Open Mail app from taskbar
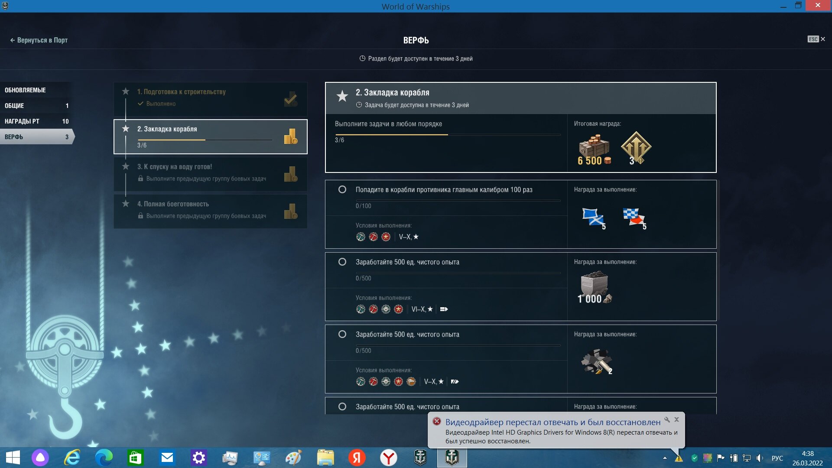Image resolution: width=832 pixels, height=468 pixels. (x=167, y=458)
